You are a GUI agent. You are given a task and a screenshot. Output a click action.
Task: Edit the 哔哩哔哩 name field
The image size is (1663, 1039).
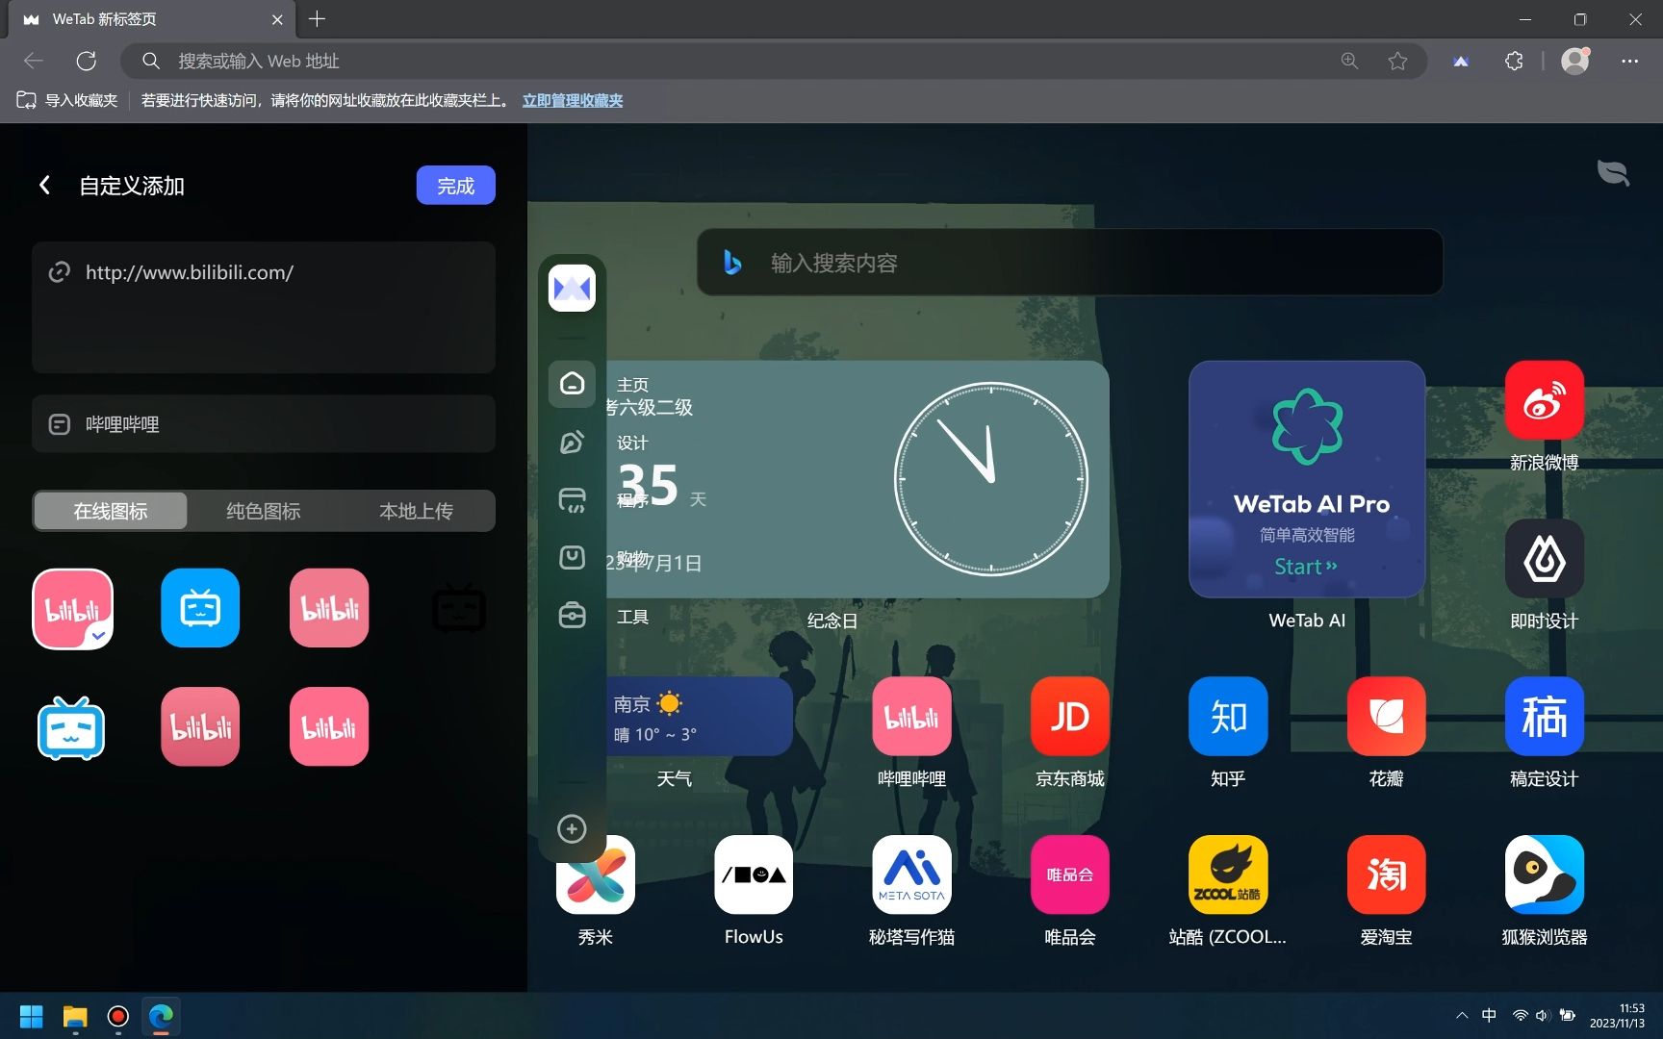click(264, 424)
